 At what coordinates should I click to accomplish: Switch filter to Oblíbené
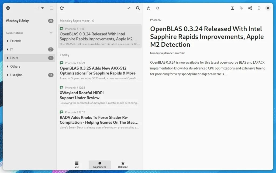pos(123,165)
